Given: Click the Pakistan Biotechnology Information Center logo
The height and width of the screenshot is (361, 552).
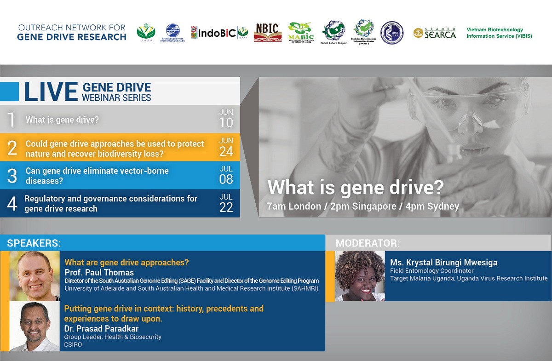Looking at the screenshot, I should point(363,32).
